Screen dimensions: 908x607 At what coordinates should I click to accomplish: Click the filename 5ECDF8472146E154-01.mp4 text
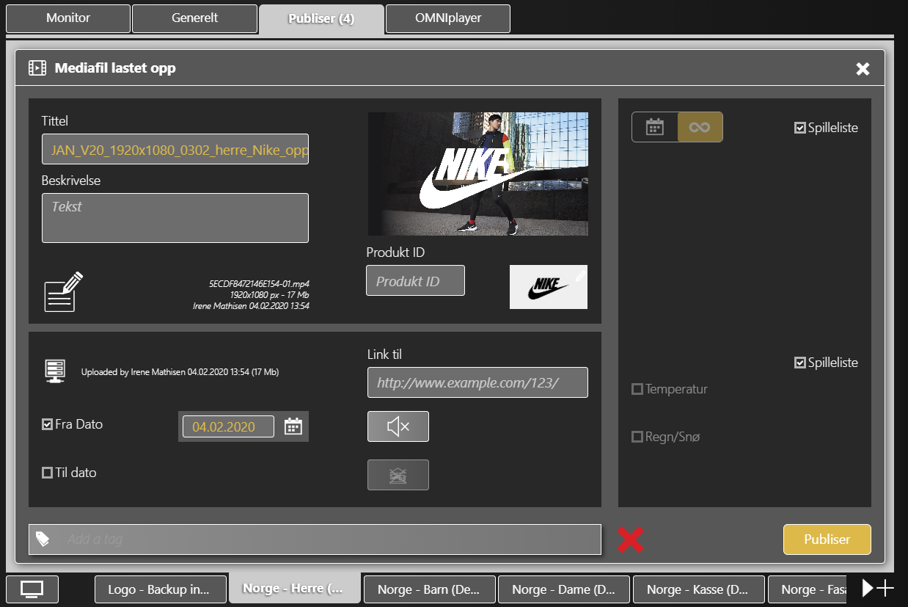tap(259, 283)
